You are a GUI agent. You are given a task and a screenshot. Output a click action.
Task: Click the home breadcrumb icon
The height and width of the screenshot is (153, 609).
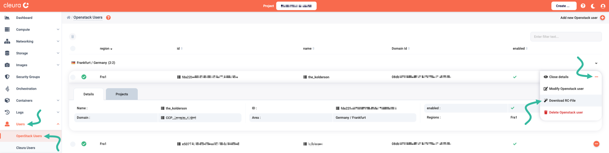coord(69,17)
